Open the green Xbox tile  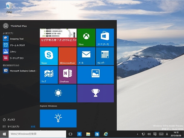click(86, 38)
